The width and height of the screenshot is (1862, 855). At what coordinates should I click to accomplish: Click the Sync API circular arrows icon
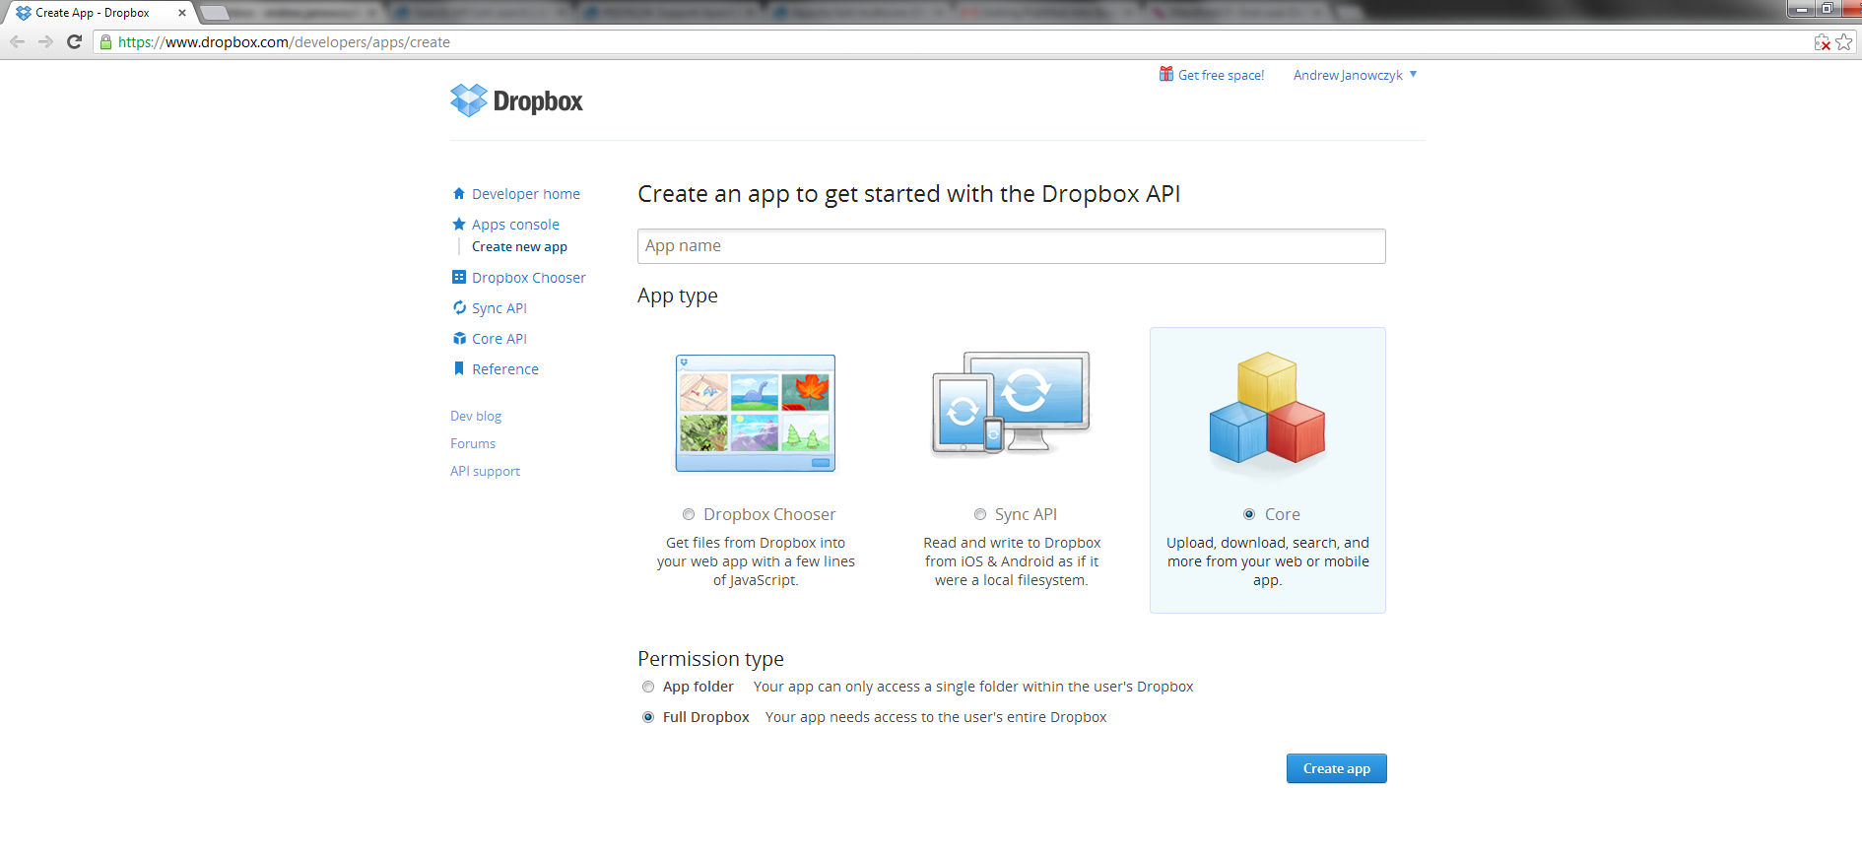click(459, 308)
